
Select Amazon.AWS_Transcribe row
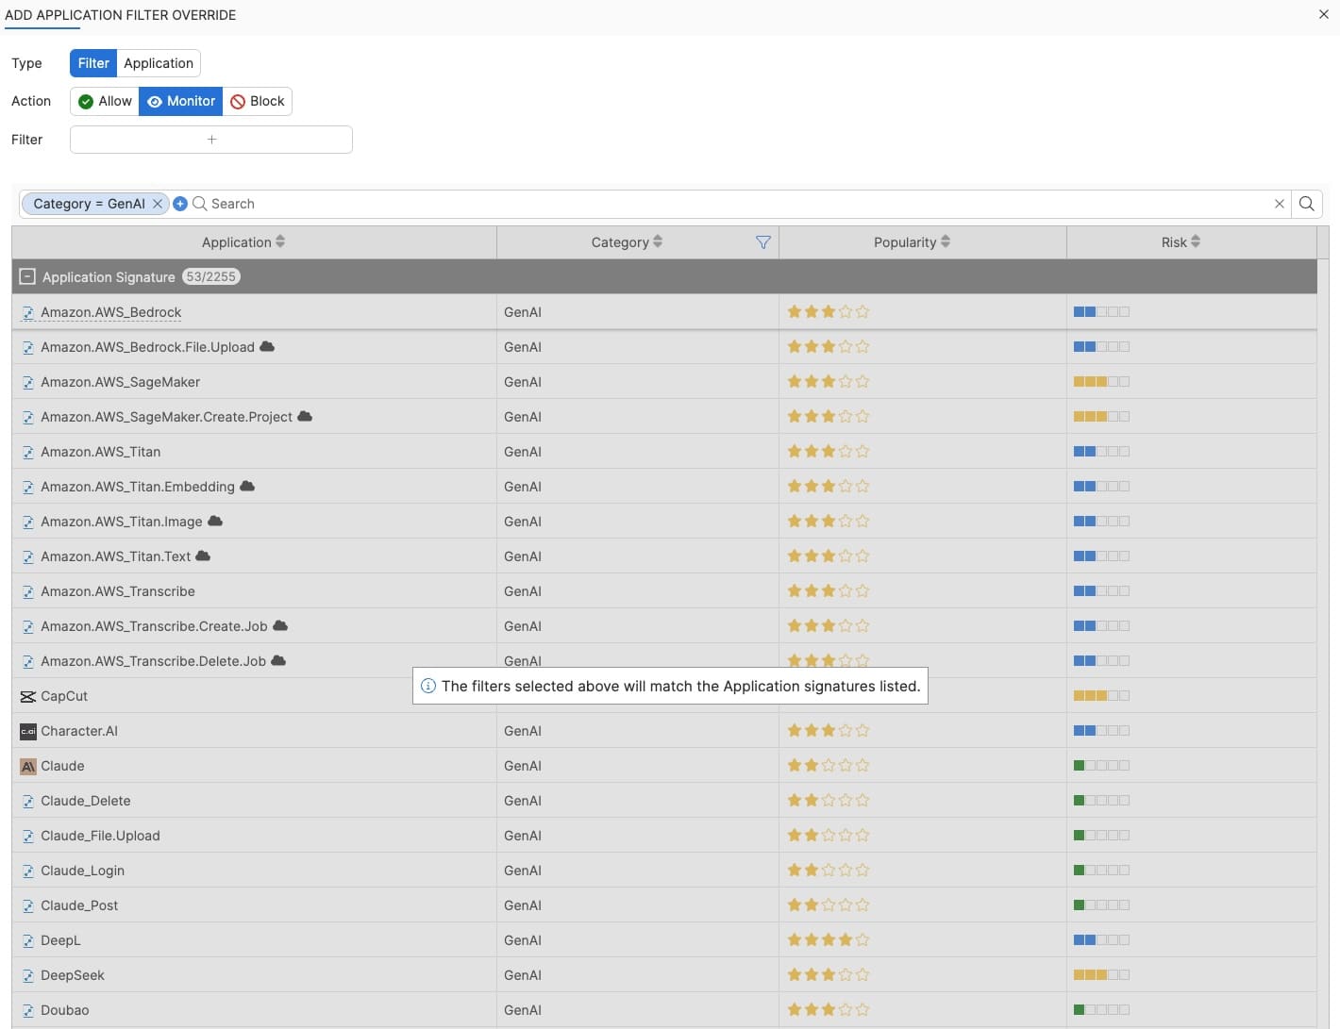click(664, 591)
